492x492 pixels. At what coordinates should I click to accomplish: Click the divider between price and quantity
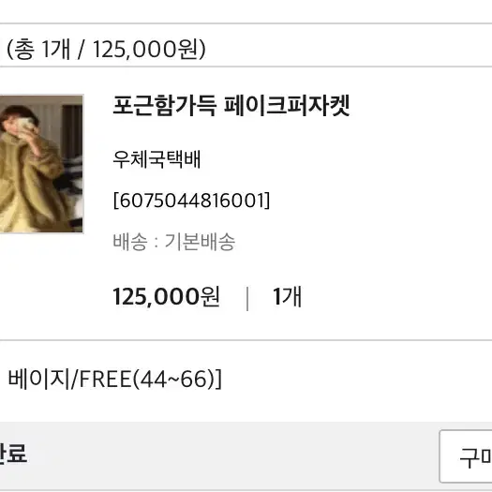click(x=247, y=298)
